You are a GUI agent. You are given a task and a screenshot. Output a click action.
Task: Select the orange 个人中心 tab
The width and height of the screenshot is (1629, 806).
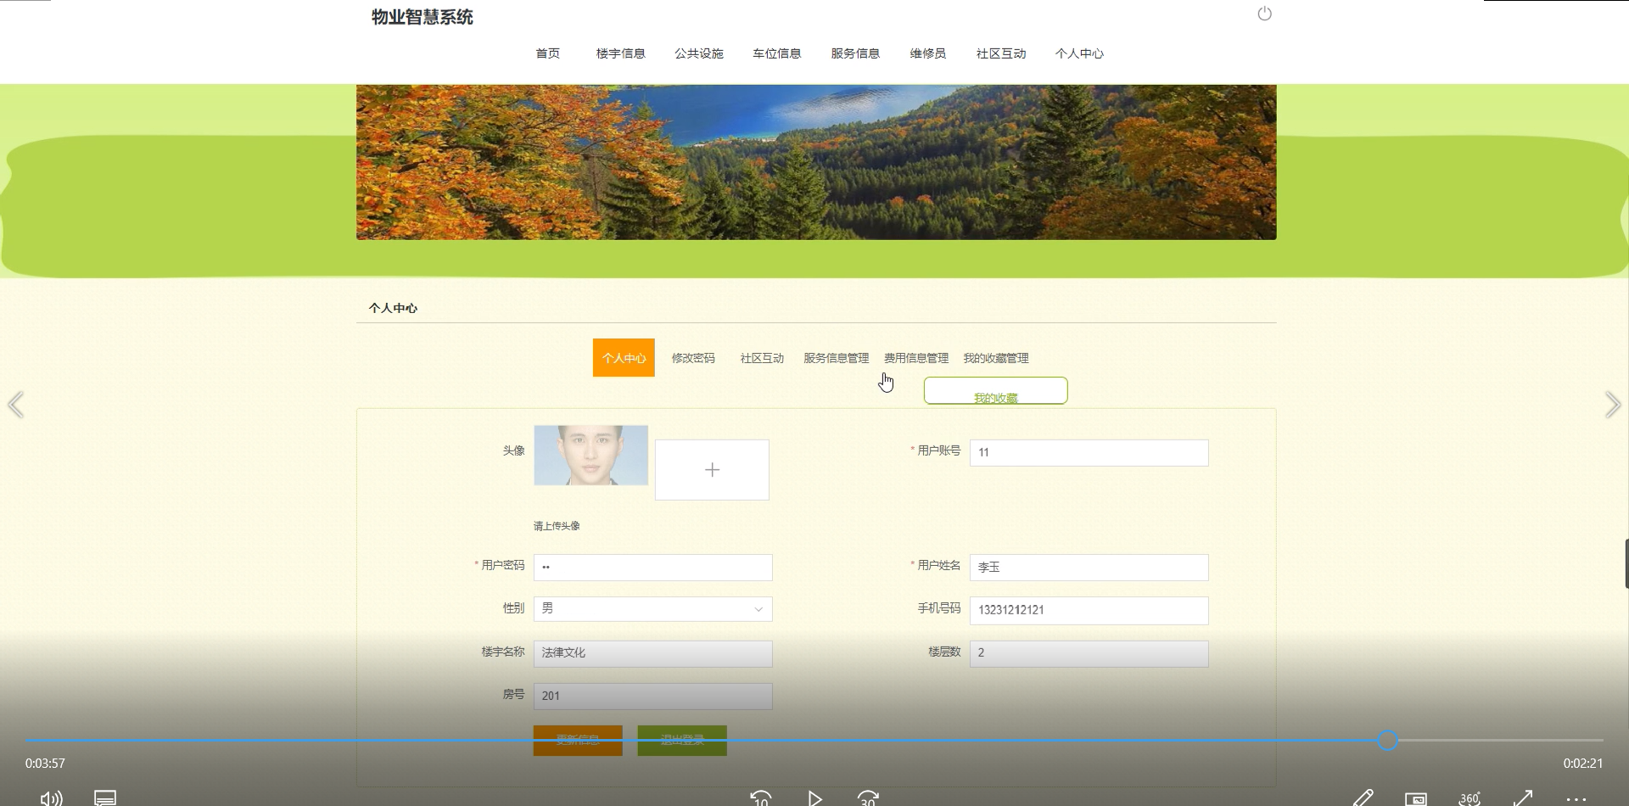coord(624,358)
